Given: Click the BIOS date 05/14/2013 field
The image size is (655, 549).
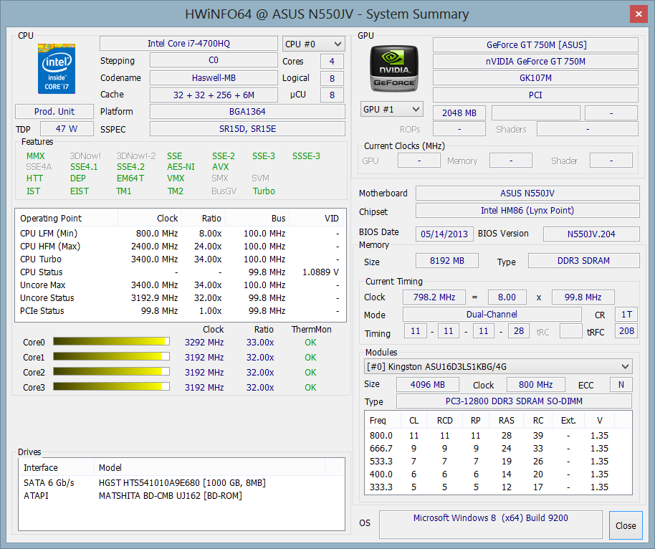Looking at the screenshot, I should pos(444,234).
